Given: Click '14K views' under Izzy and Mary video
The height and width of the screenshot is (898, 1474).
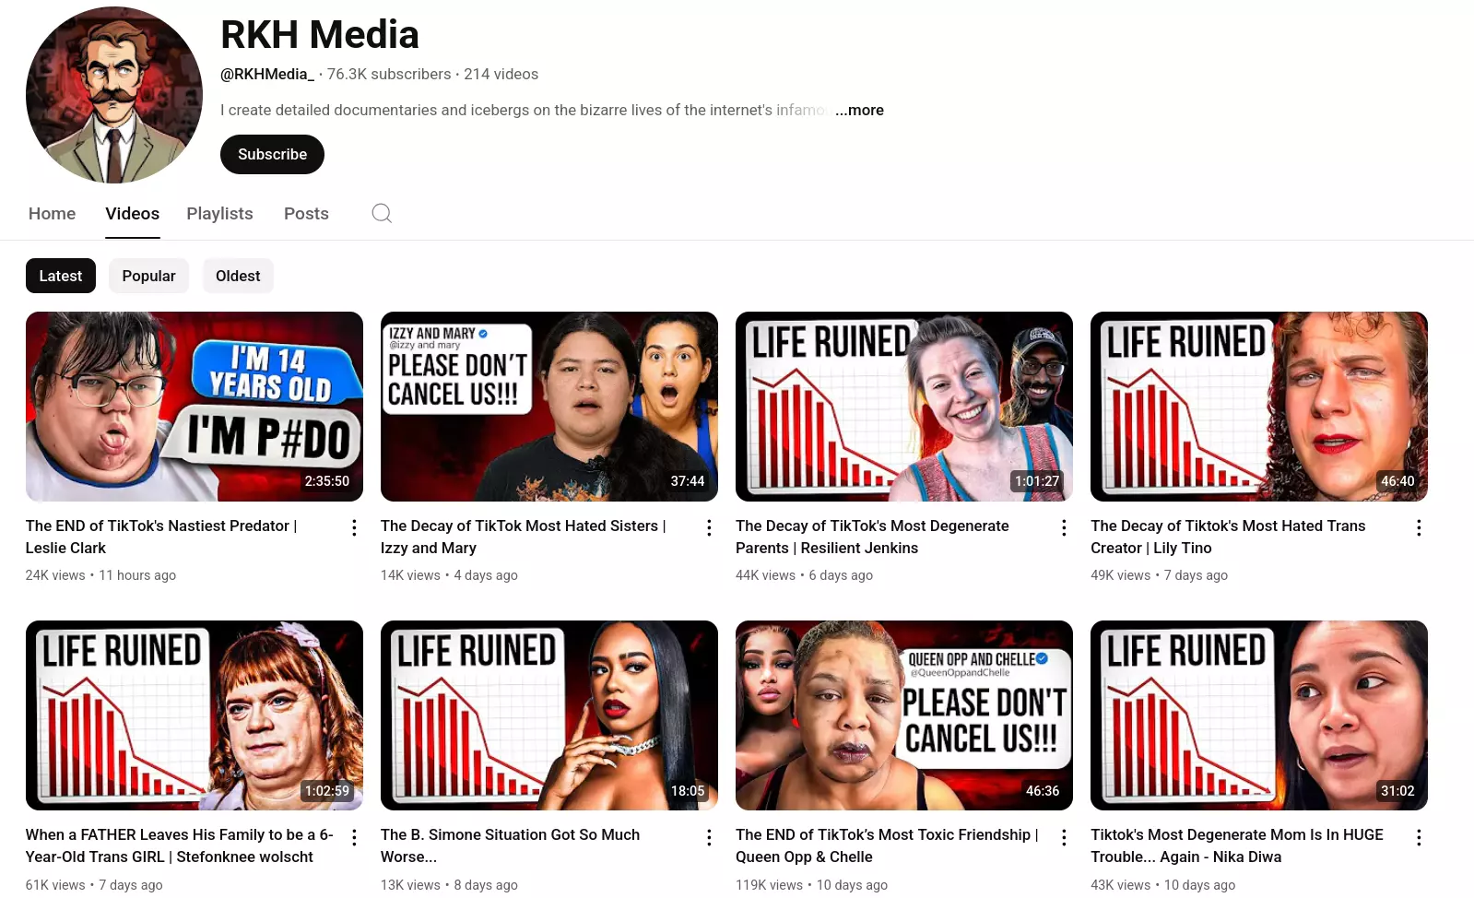Looking at the screenshot, I should click(410, 575).
